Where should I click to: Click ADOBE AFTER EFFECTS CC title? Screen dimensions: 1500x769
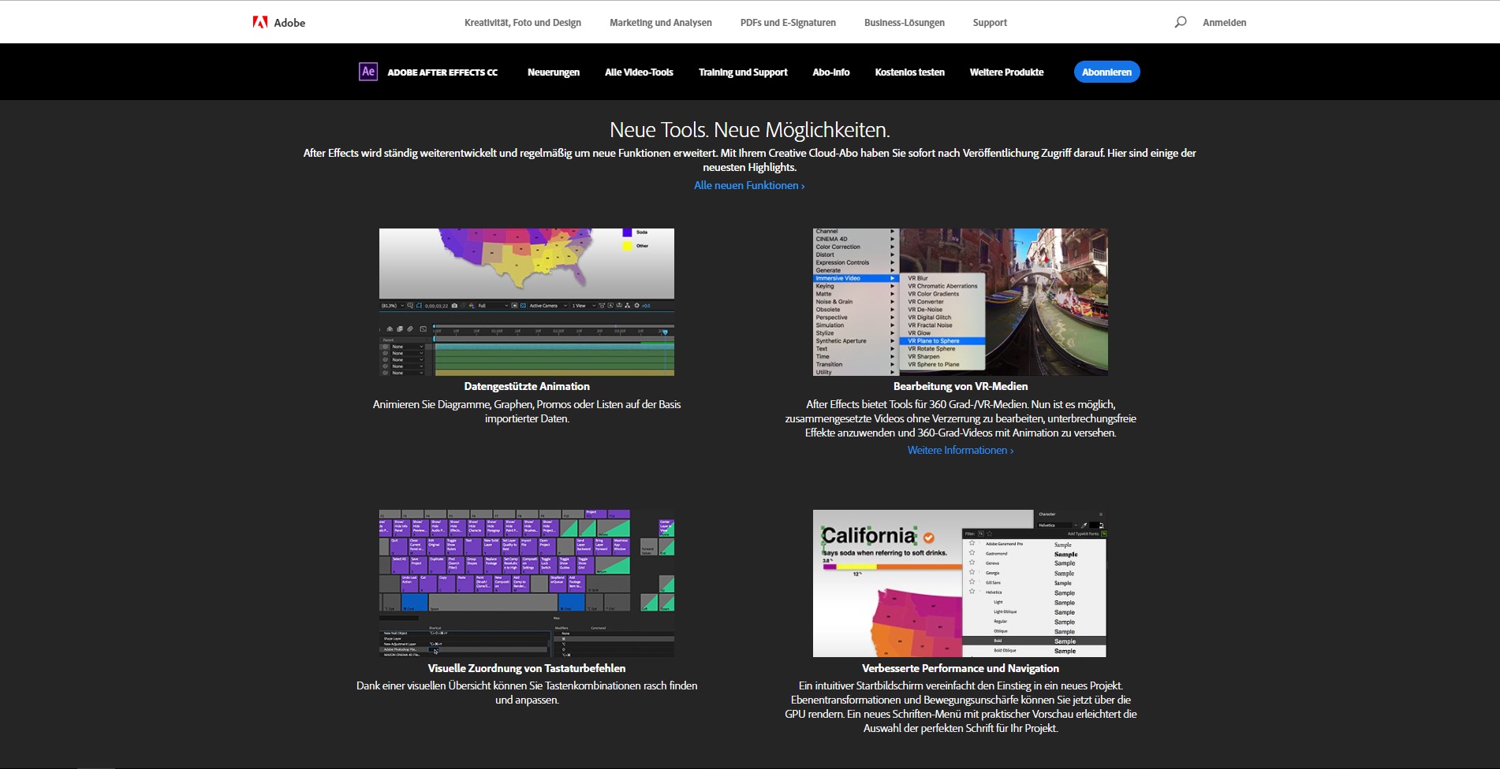[442, 72]
